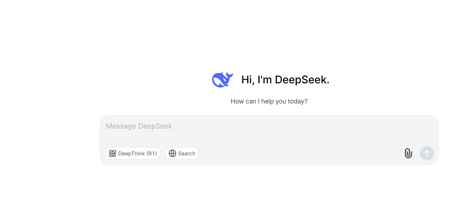This screenshot has height=208, width=475.
Task: Click the whale's tail in the logo
Action: point(229,75)
